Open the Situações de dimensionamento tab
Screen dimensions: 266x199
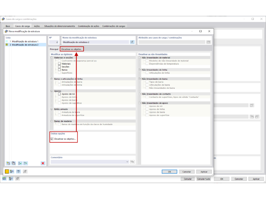point(59,26)
